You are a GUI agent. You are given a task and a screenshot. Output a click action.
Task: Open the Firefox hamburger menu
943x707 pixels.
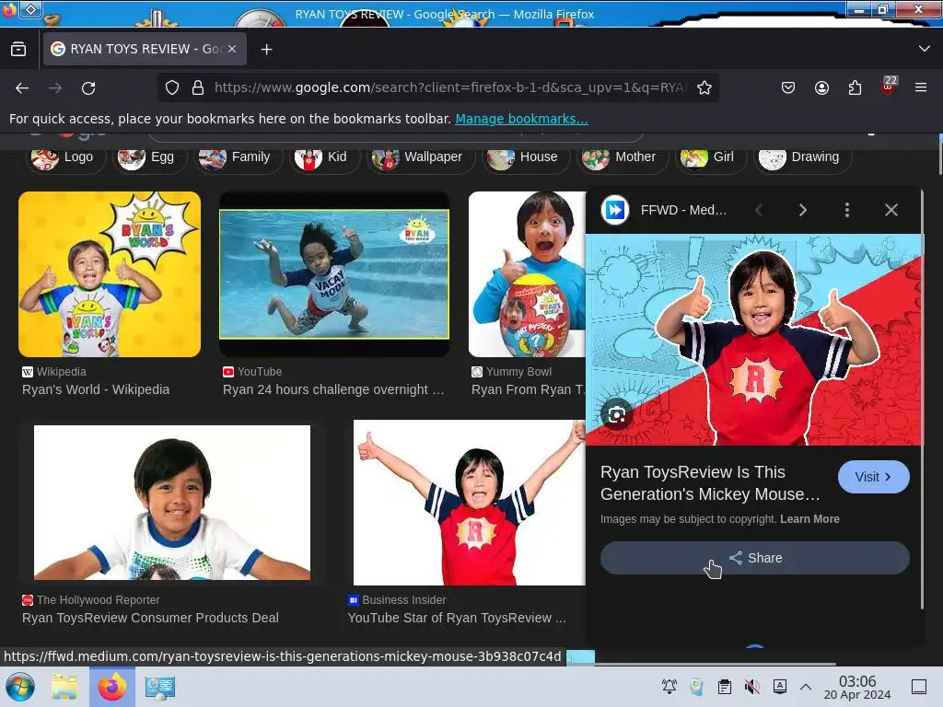(x=921, y=87)
